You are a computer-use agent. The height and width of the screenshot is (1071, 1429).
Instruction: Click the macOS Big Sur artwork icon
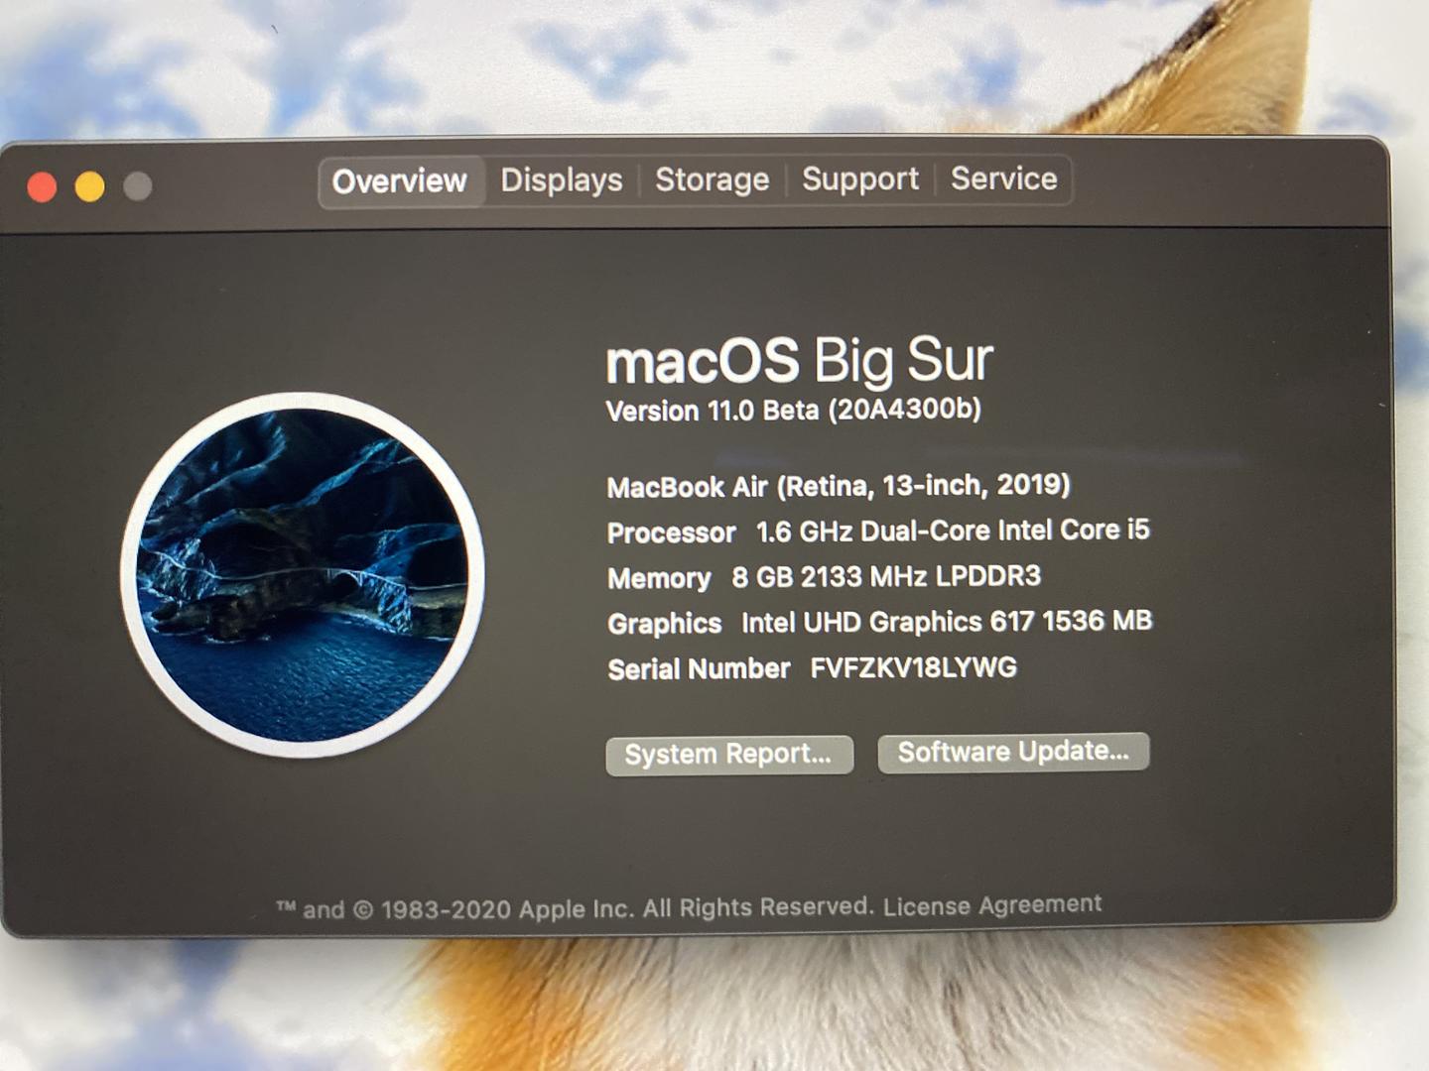[303, 575]
